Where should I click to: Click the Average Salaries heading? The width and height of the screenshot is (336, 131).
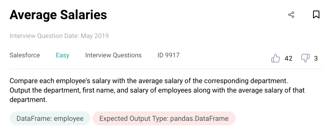58,15
